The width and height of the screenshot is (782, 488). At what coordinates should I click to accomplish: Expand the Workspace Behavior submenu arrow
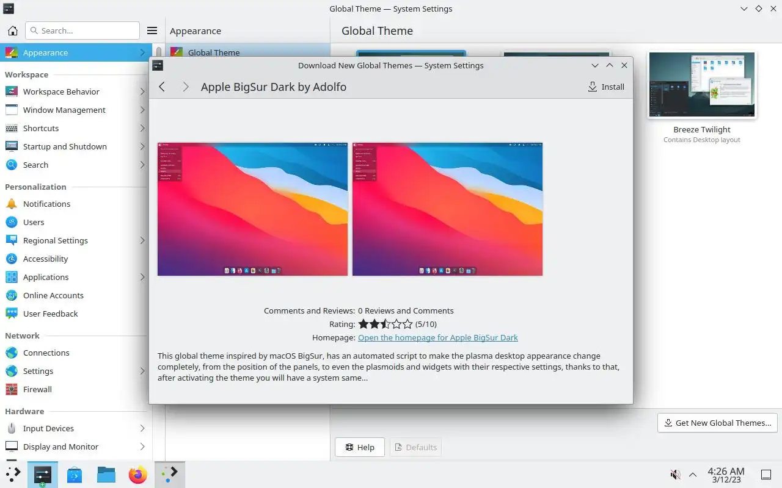coord(142,91)
